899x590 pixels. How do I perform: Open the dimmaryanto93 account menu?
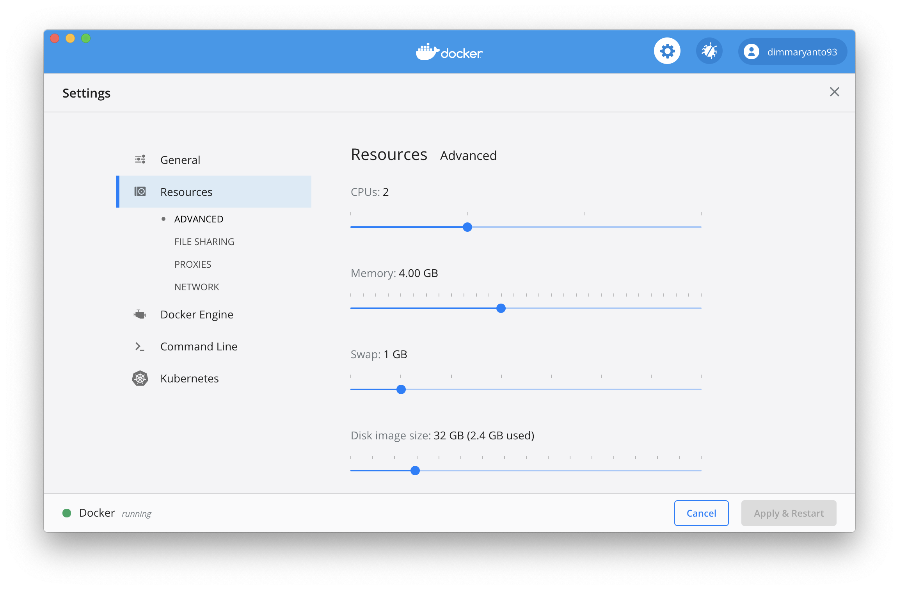point(792,52)
